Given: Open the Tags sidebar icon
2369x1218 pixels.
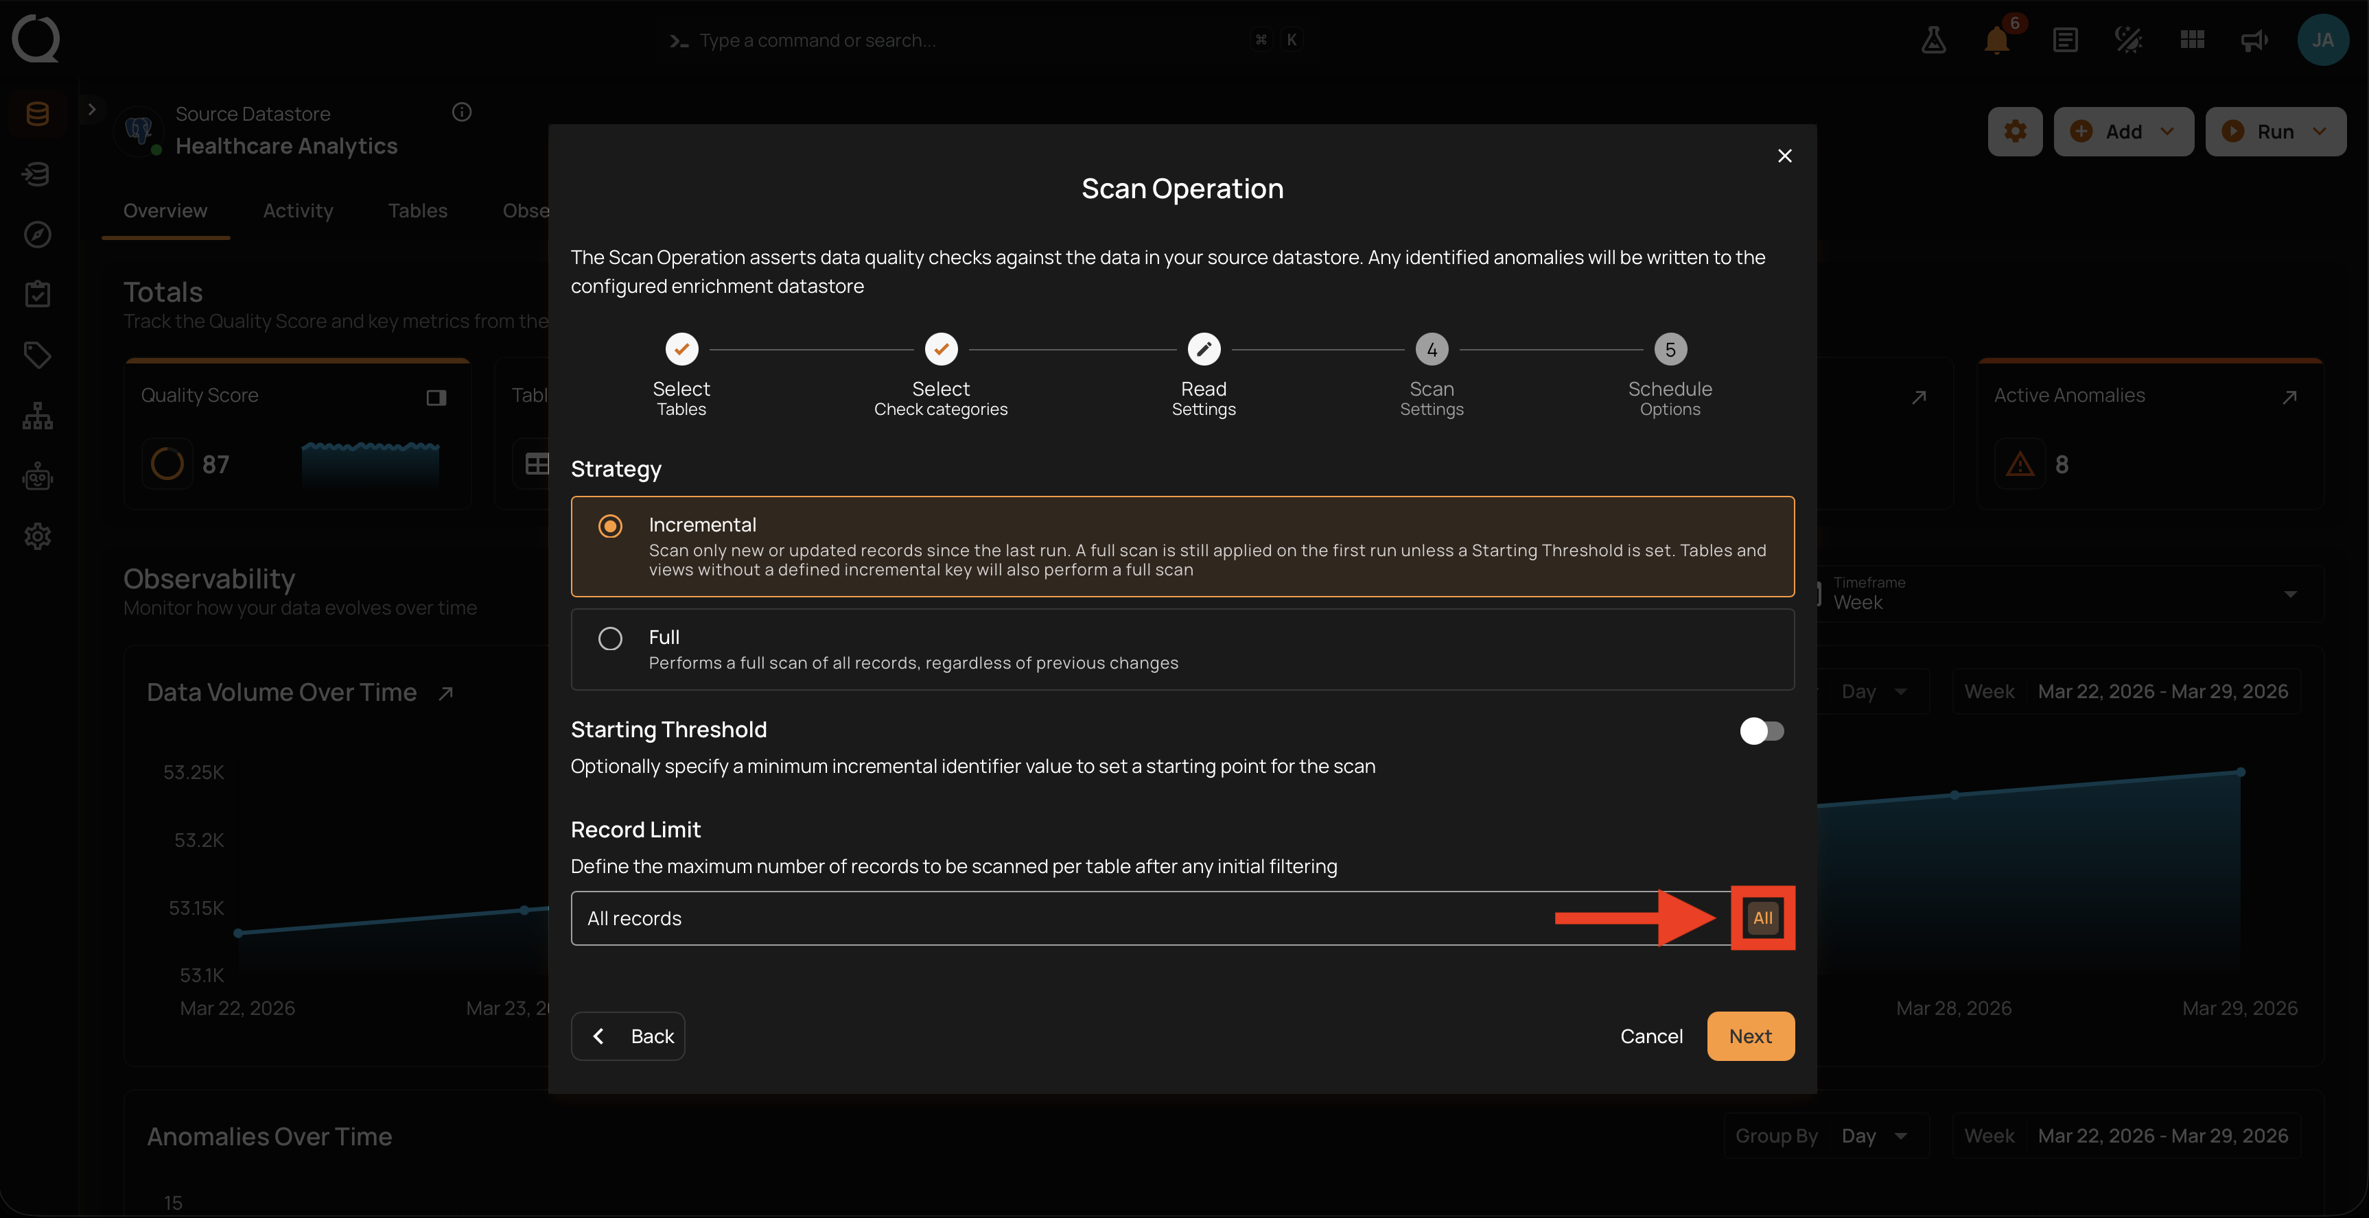Looking at the screenshot, I should (37, 355).
